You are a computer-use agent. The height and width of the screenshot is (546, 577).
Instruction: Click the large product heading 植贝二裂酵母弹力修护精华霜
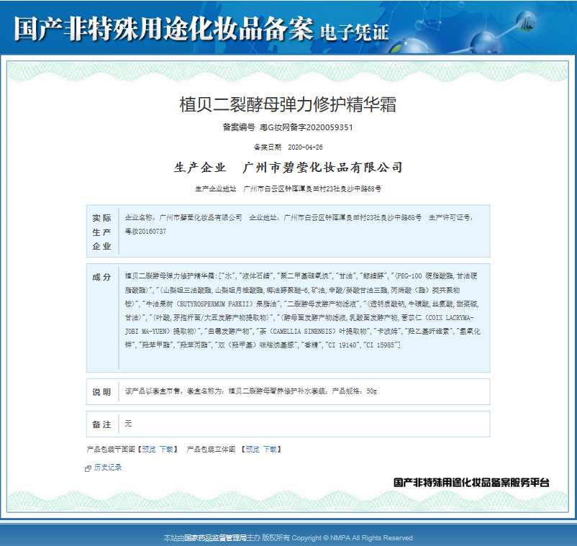coord(288,104)
